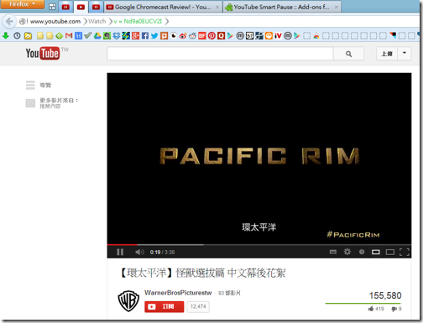Expand the dropdown arrow beside the upload button
The width and height of the screenshot is (423, 323).
(405, 53)
